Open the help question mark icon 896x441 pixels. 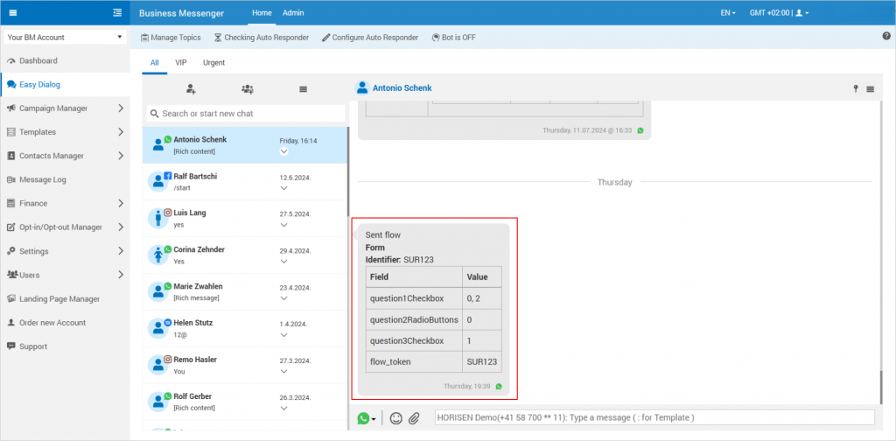point(886,36)
